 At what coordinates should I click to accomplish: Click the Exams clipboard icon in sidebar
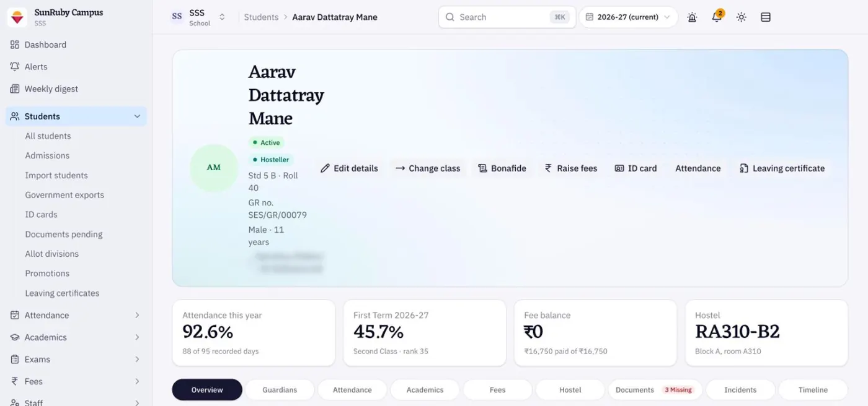pyautogui.click(x=15, y=359)
